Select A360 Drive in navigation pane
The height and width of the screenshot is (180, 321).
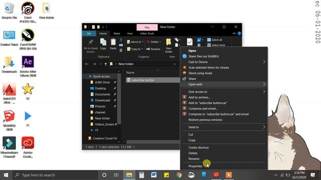point(102,82)
